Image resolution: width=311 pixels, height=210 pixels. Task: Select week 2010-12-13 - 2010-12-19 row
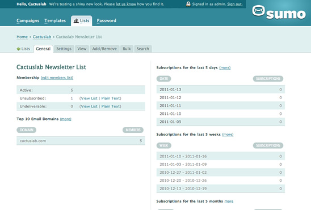[221, 188]
